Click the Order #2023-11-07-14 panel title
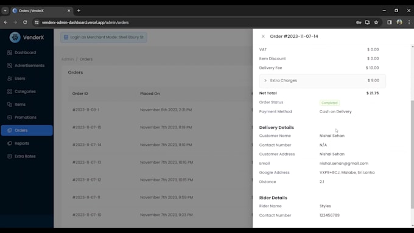This screenshot has height=233, width=414. [x=294, y=36]
